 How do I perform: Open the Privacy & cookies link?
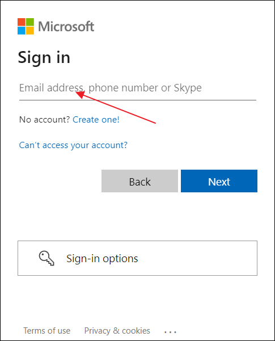click(117, 331)
